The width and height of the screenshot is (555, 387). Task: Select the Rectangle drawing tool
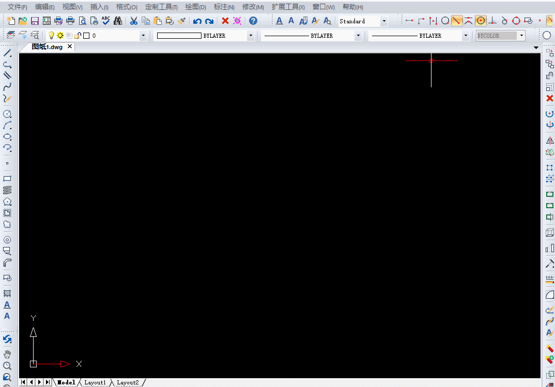(x=7, y=179)
